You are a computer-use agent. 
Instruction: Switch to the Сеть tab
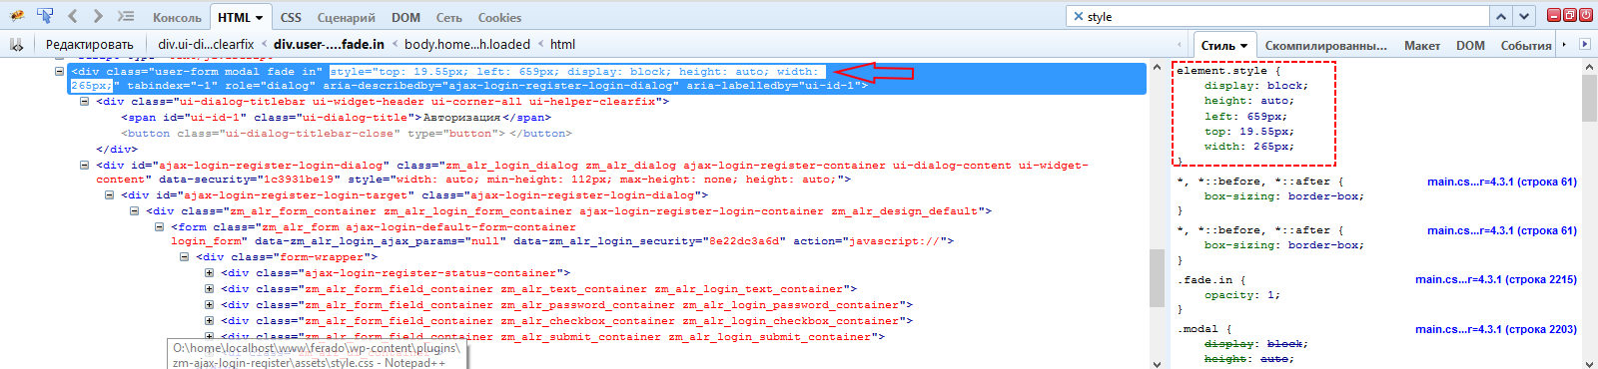pos(448,18)
